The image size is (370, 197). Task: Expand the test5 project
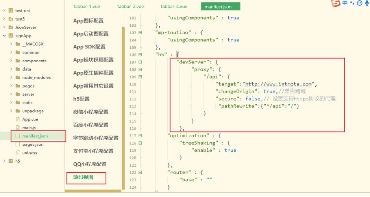coord(4,19)
